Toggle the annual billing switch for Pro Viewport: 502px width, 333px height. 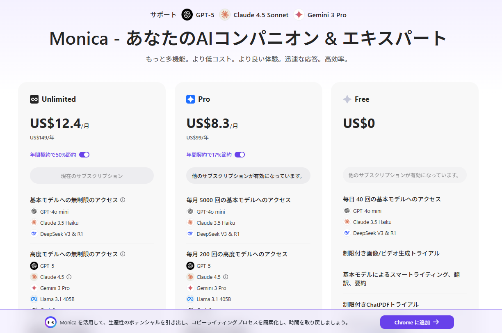pos(240,155)
